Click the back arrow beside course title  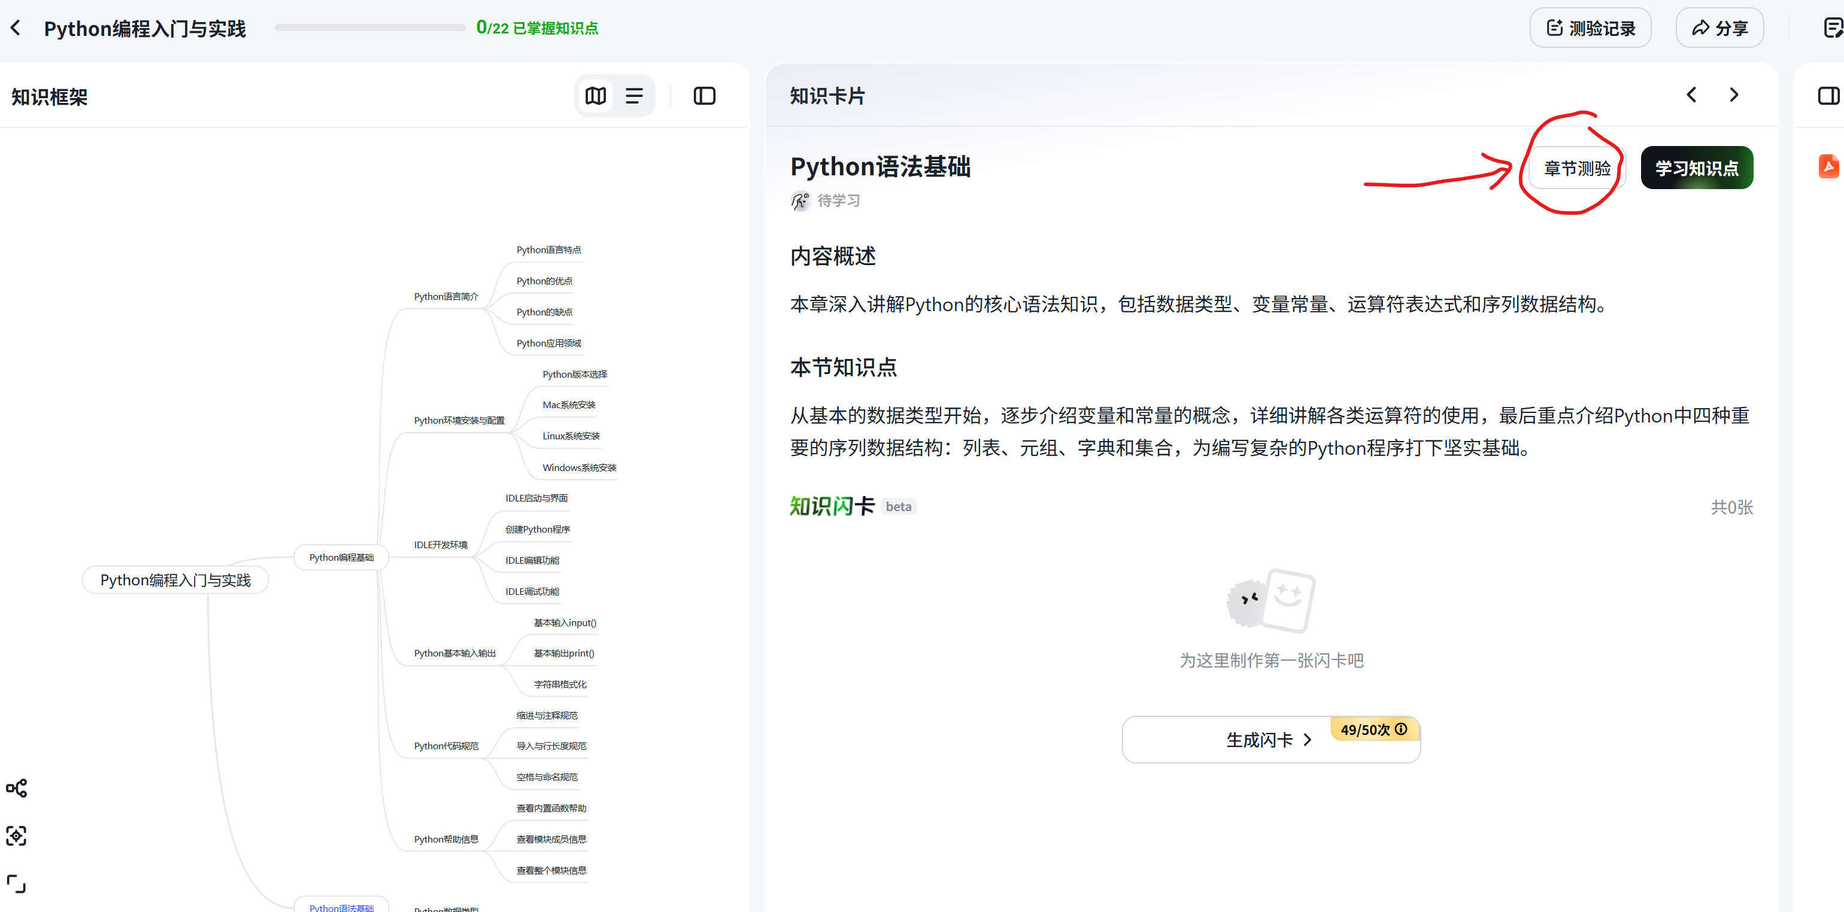point(16,29)
